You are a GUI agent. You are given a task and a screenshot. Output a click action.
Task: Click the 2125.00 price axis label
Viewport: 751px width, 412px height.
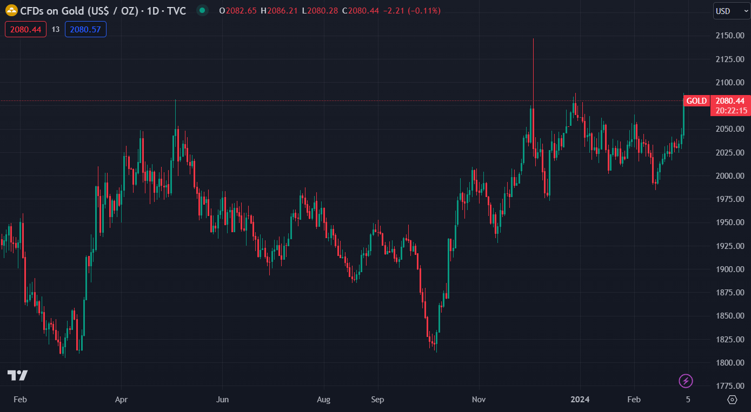tap(730, 59)
